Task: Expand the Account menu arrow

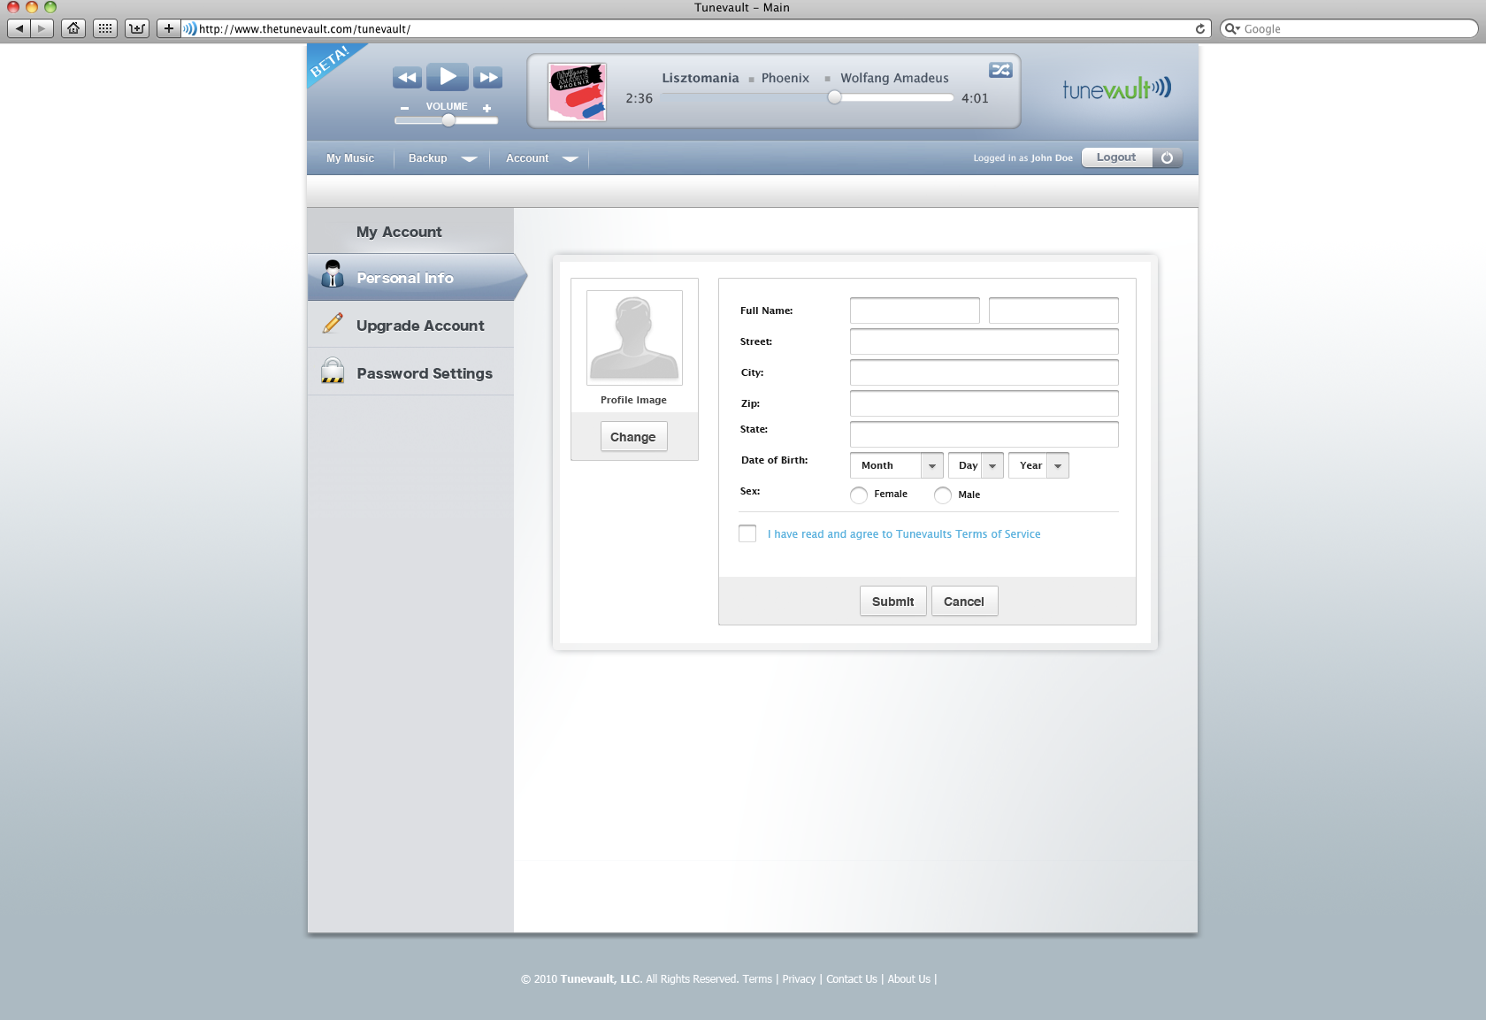Action: point(571,159)
